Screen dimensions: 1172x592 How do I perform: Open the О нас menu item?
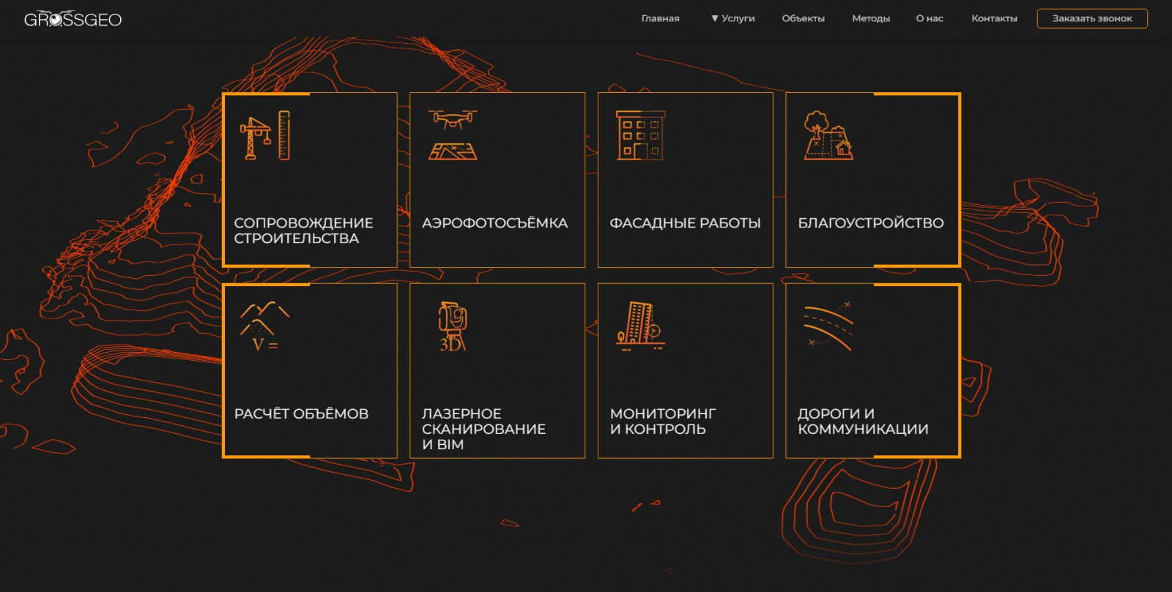pos(930,18)
